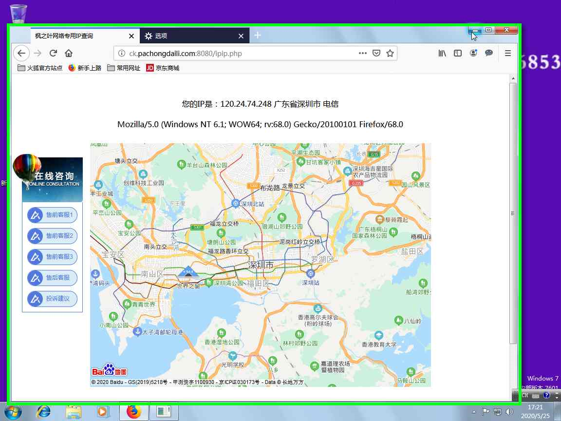The height and width of the screenshot is (421, 561).
Task: Open the Library bookmarks and history panel
Action: [442, 53]
